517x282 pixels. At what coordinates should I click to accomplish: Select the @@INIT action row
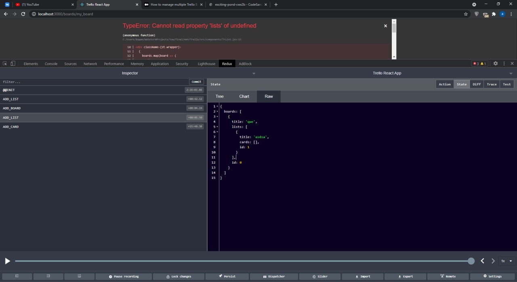coord(103,90)
